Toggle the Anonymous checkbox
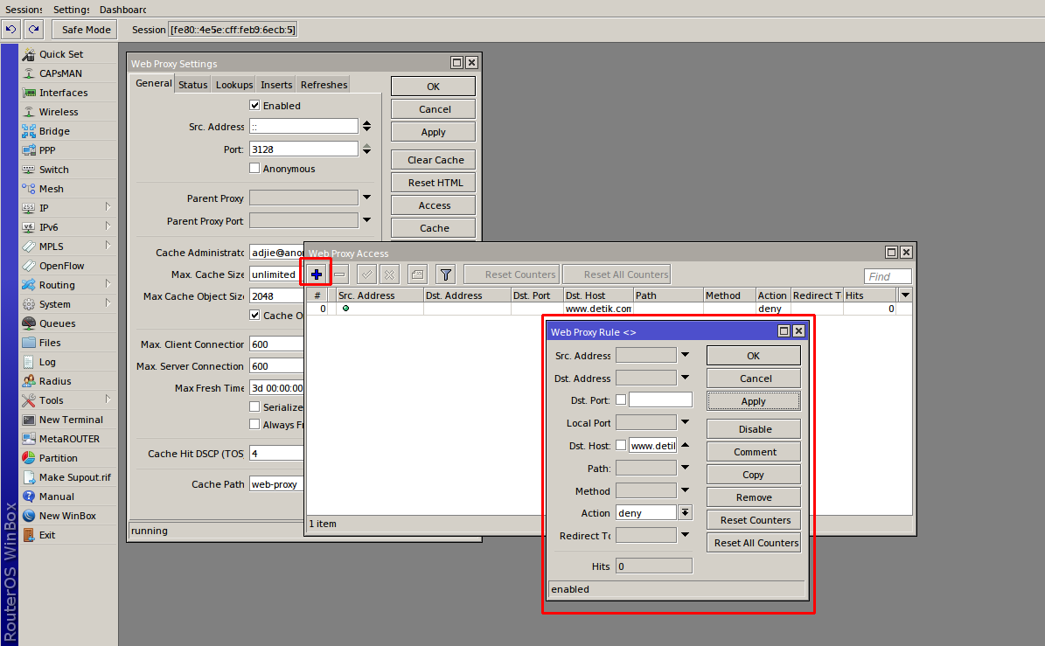Image resolution: width=1045 pixels, height=646 pixels. (x=254, y=169)
